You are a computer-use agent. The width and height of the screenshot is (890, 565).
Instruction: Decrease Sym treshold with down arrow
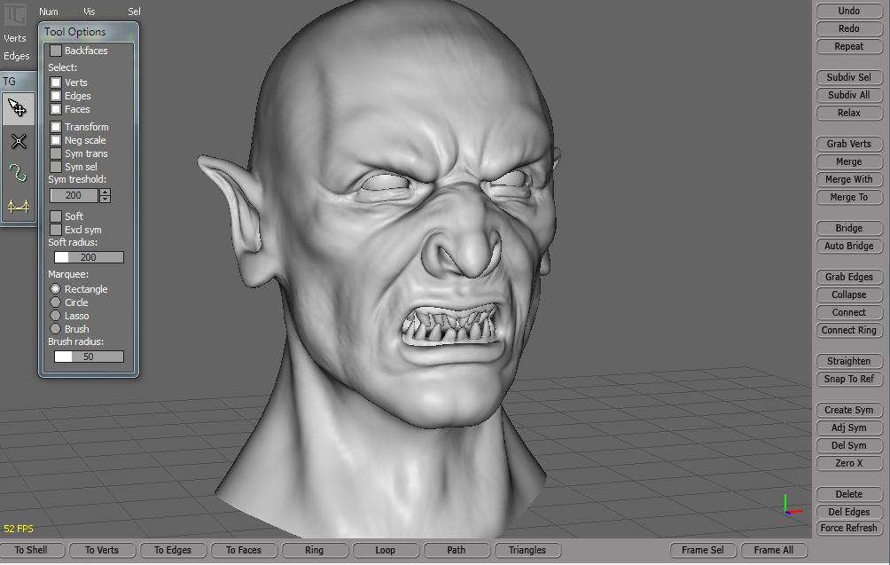(105, 199)
